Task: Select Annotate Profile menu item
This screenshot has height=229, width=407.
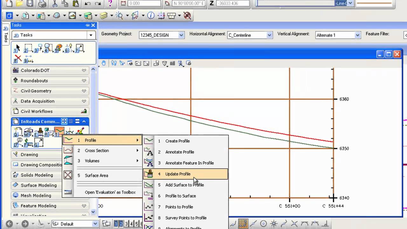Action: click(x=186, y=152)
